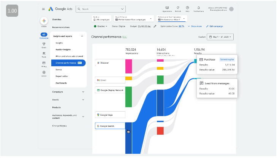277x158 pixels.
Task: Click the Create plus button
Action: (x=44, y=21)
